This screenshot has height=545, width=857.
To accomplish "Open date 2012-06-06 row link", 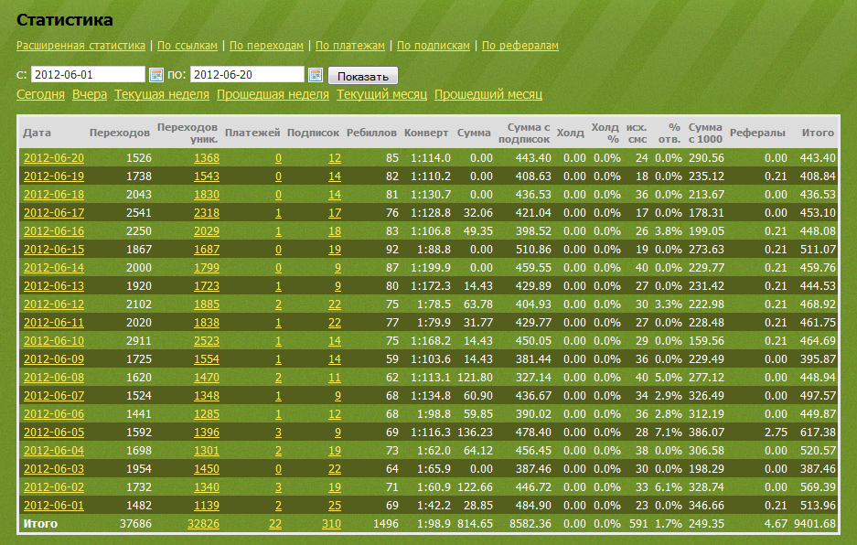I will pyautogui.click(x=54, y=414).
